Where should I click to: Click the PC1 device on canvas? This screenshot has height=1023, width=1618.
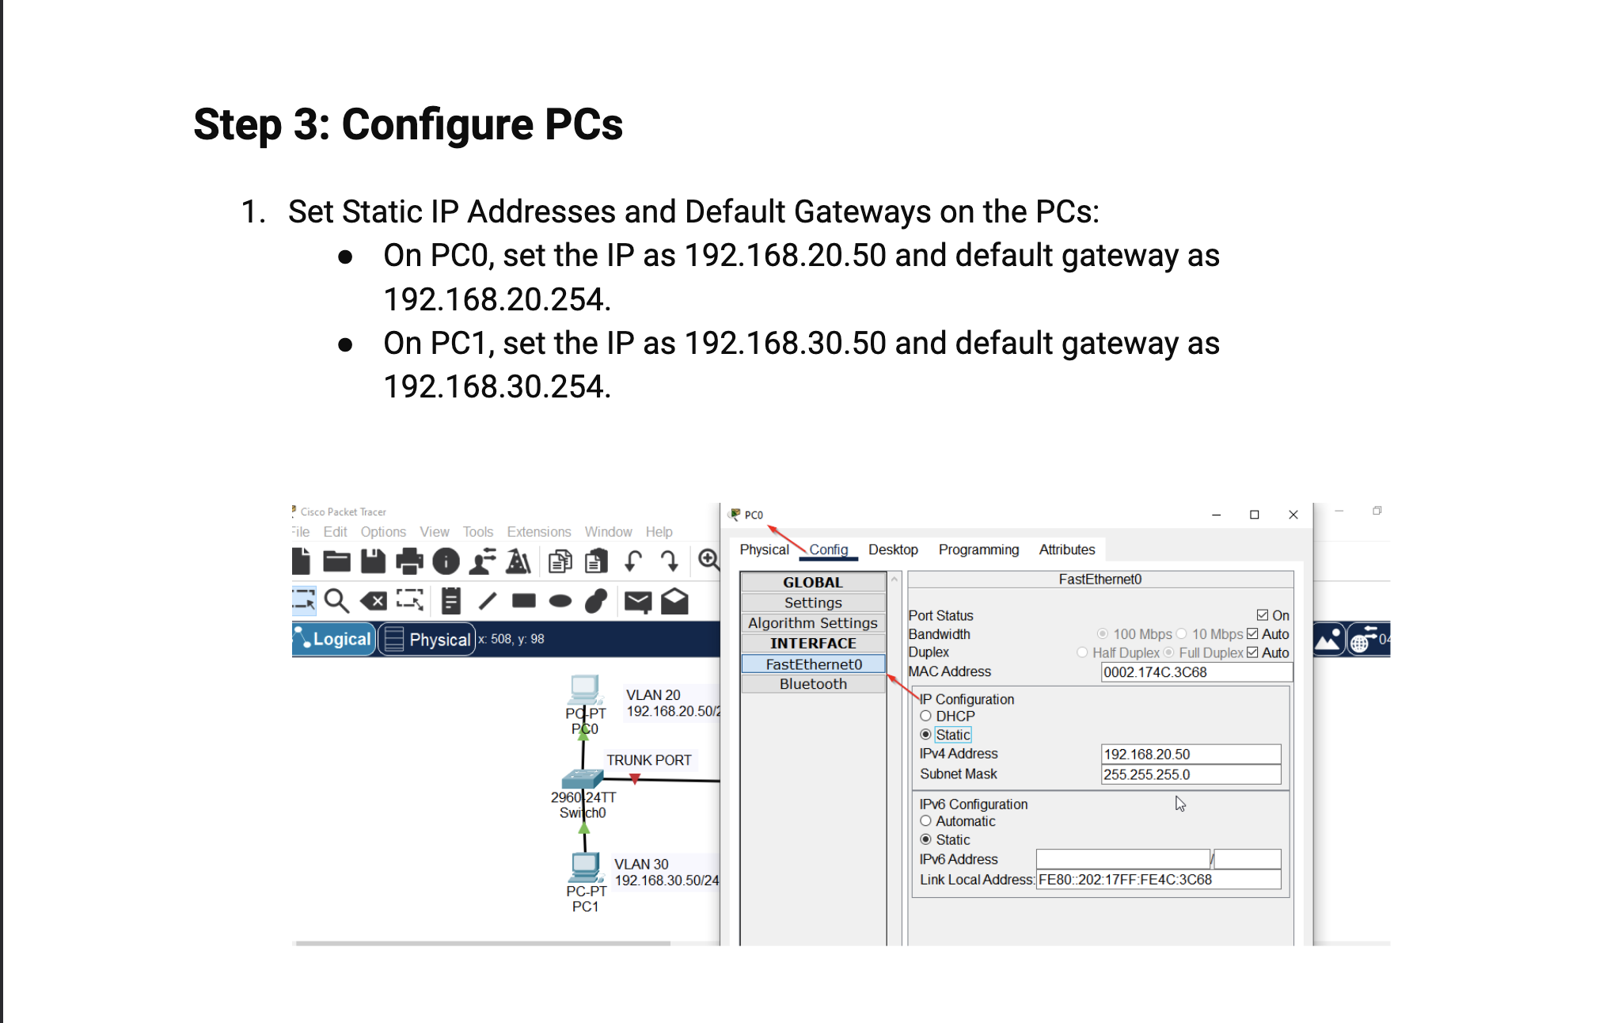(x=585, y=869)
